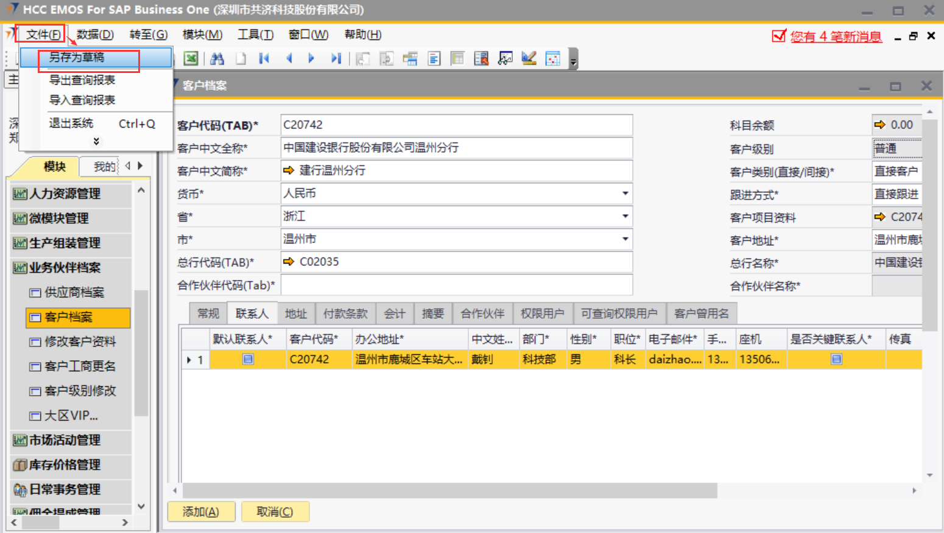This screenshot has height=533, width=944.
Task: Open the 货币 dropdown
Action: [625, 193]
